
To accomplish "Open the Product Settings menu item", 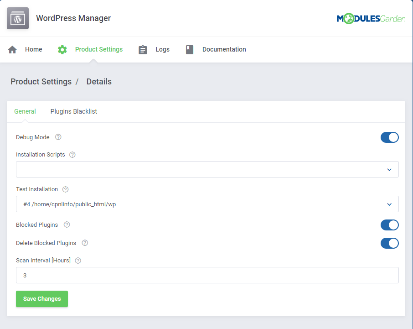I will tap(99, 49).
